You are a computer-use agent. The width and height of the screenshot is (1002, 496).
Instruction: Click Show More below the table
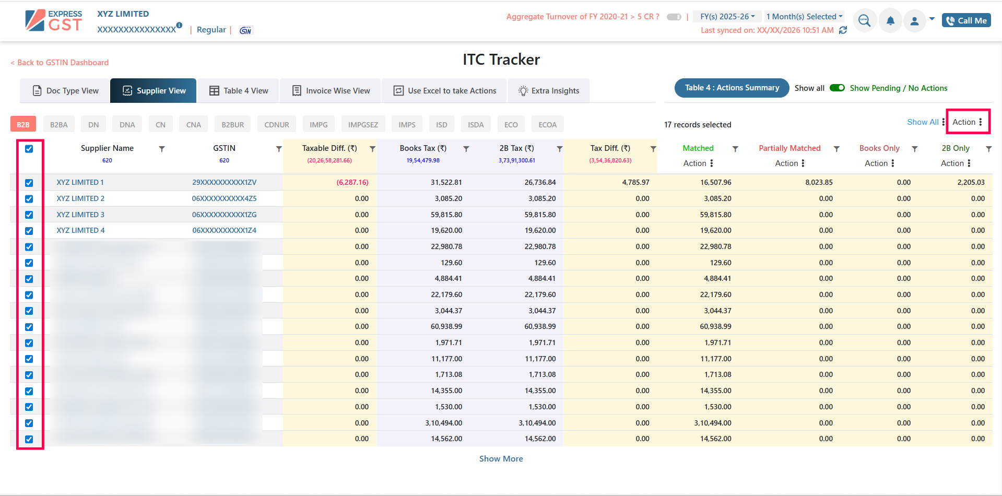(501, 458)
